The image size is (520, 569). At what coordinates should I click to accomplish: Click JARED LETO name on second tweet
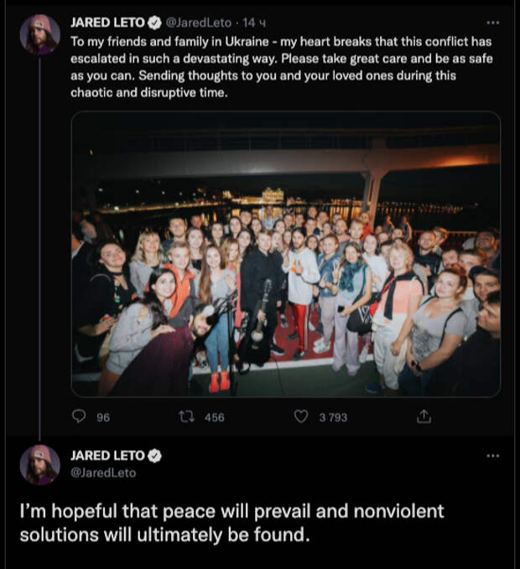pos(107,456)
